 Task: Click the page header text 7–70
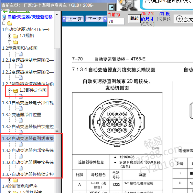77,59
